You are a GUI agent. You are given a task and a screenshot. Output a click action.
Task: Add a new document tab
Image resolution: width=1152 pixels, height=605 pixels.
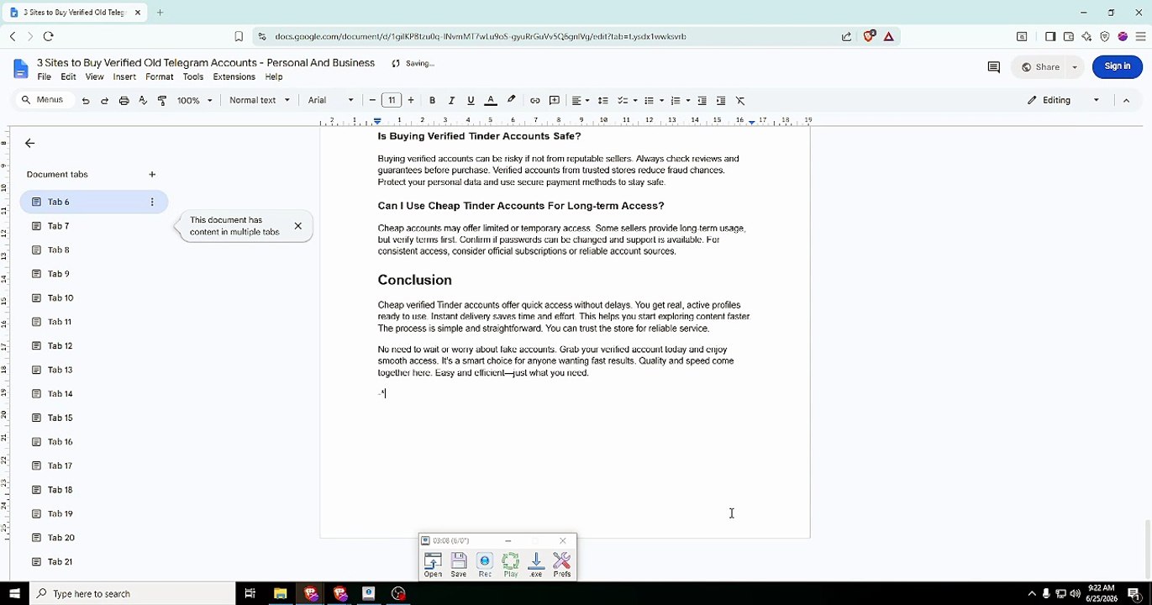[x=152, y=175]
